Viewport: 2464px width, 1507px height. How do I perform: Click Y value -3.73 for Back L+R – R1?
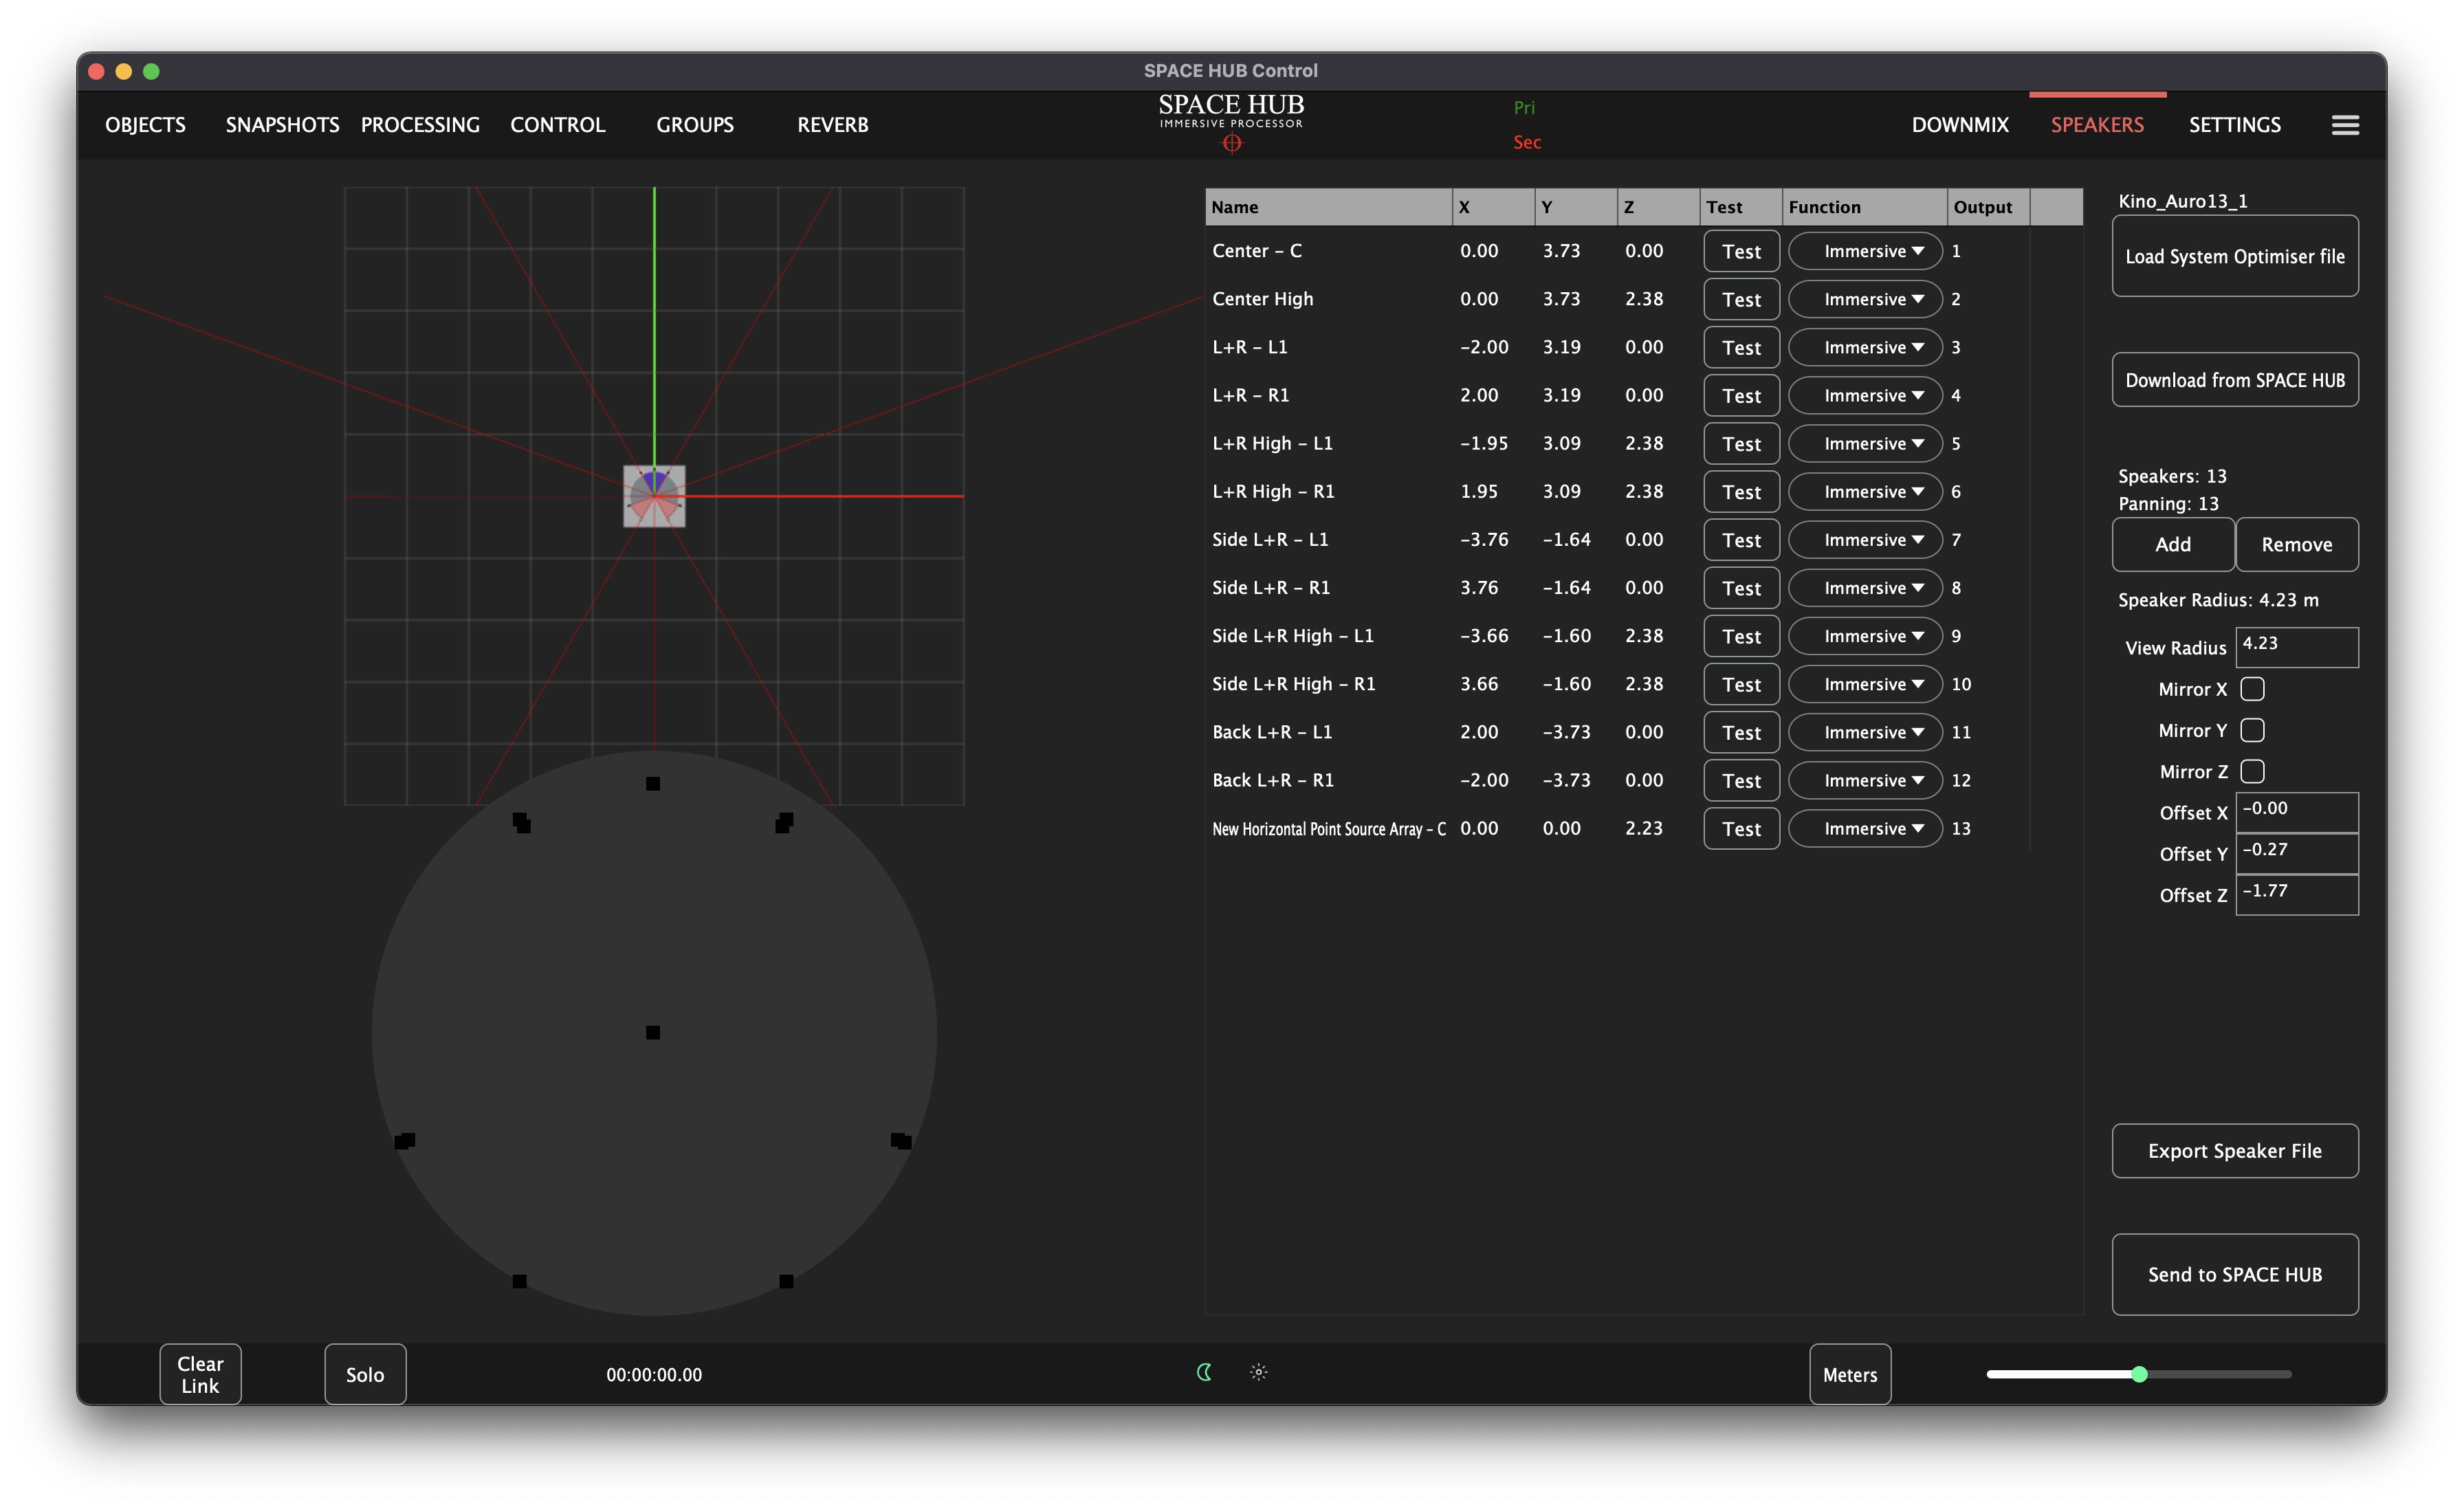1566,780
